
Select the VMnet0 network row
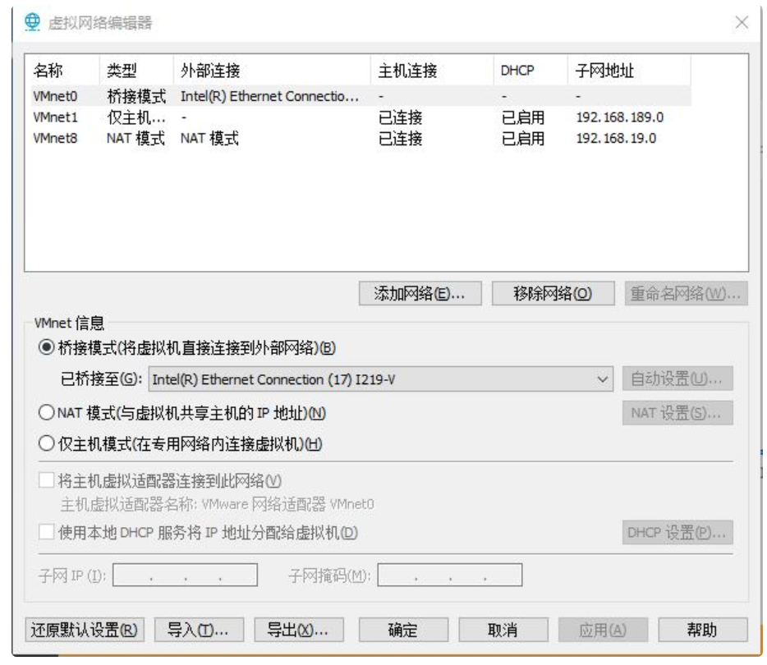pos(361,96)
